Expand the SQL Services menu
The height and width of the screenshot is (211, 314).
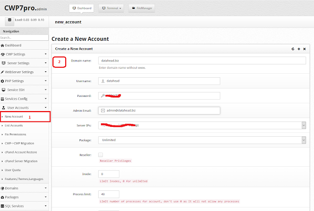coord(24,206)
